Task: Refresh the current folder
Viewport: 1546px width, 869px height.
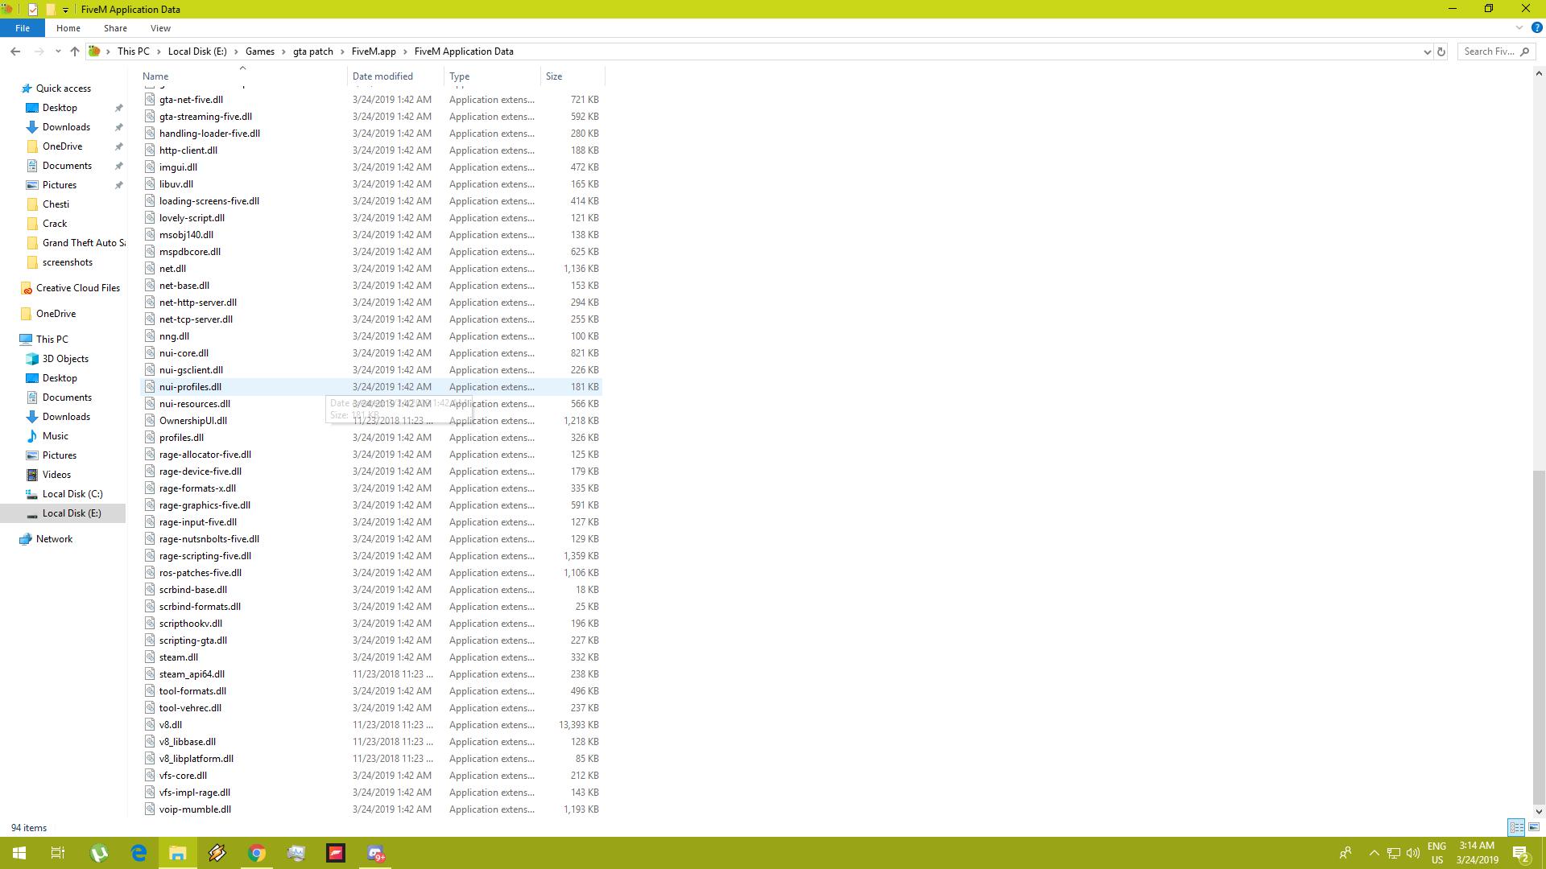Action: (x=1441, y=51)
